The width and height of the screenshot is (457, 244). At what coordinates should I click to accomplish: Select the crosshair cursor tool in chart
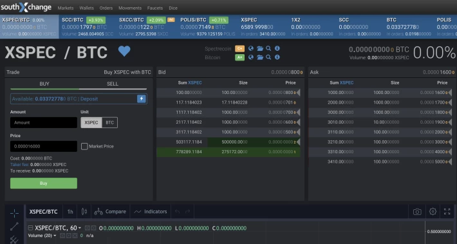14,213
